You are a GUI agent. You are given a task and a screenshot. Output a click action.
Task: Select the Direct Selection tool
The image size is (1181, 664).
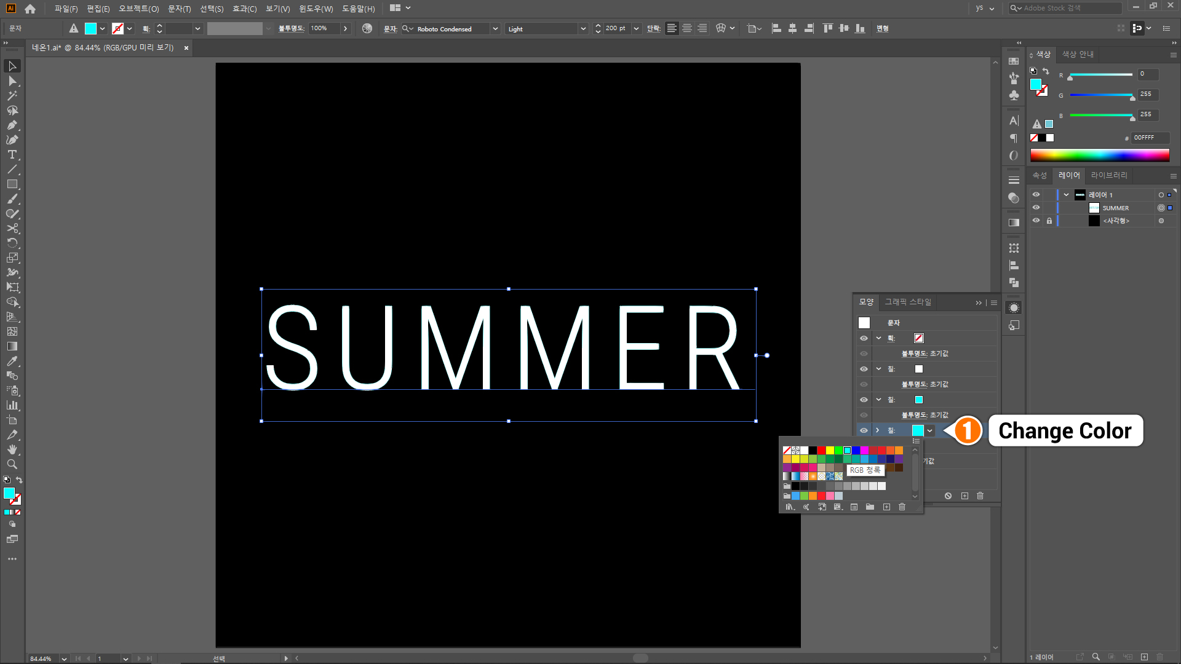click(12, 81)
